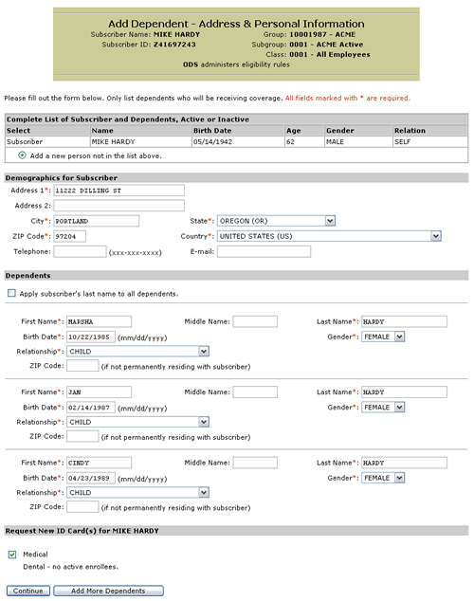The image size is (474, 601).
Task: Click the Continue button
Action: pos(28,591)
